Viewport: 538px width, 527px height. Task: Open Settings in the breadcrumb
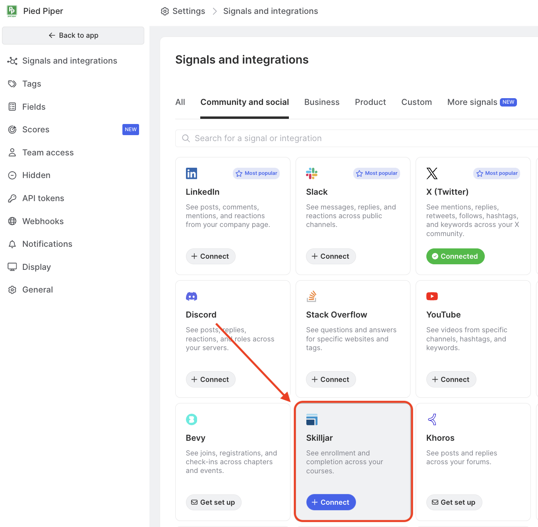click(x=189, y=11)
